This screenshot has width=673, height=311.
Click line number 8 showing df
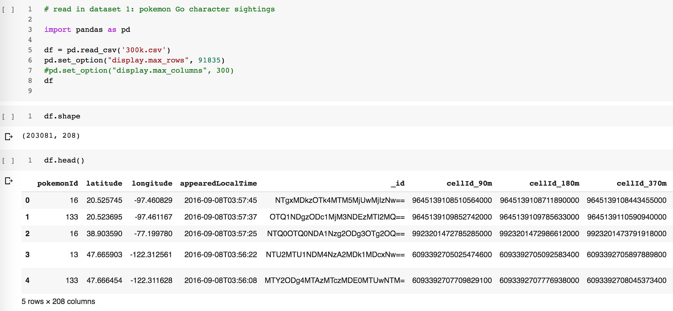[30, 81]
